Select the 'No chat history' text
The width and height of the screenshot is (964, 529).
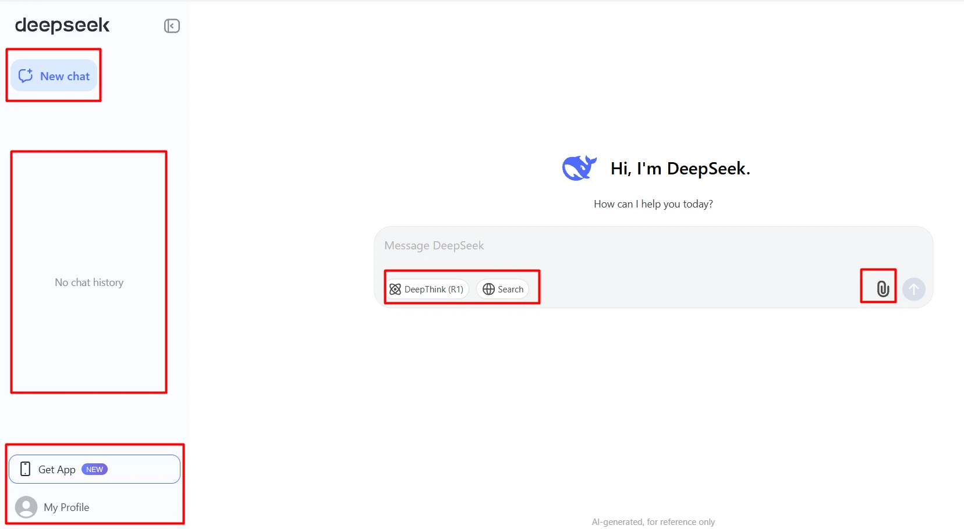tap(89, 283)
